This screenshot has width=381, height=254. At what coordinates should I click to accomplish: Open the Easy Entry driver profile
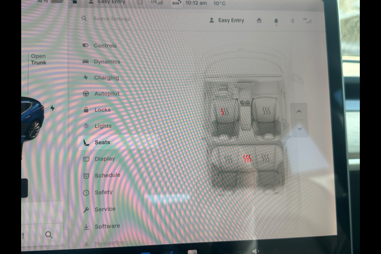coord(226,20)
